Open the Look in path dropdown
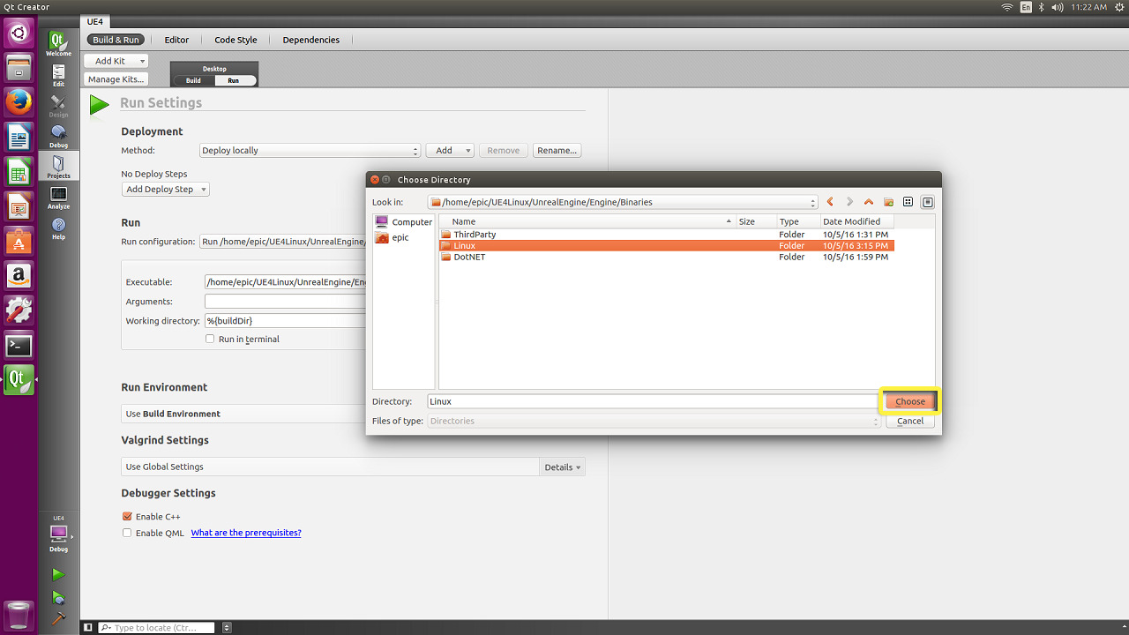 (623, 202)
